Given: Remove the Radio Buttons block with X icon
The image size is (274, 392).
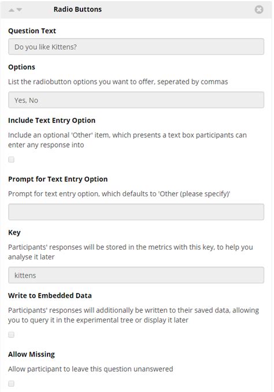Looking at the screenshot, I should 259,9.
